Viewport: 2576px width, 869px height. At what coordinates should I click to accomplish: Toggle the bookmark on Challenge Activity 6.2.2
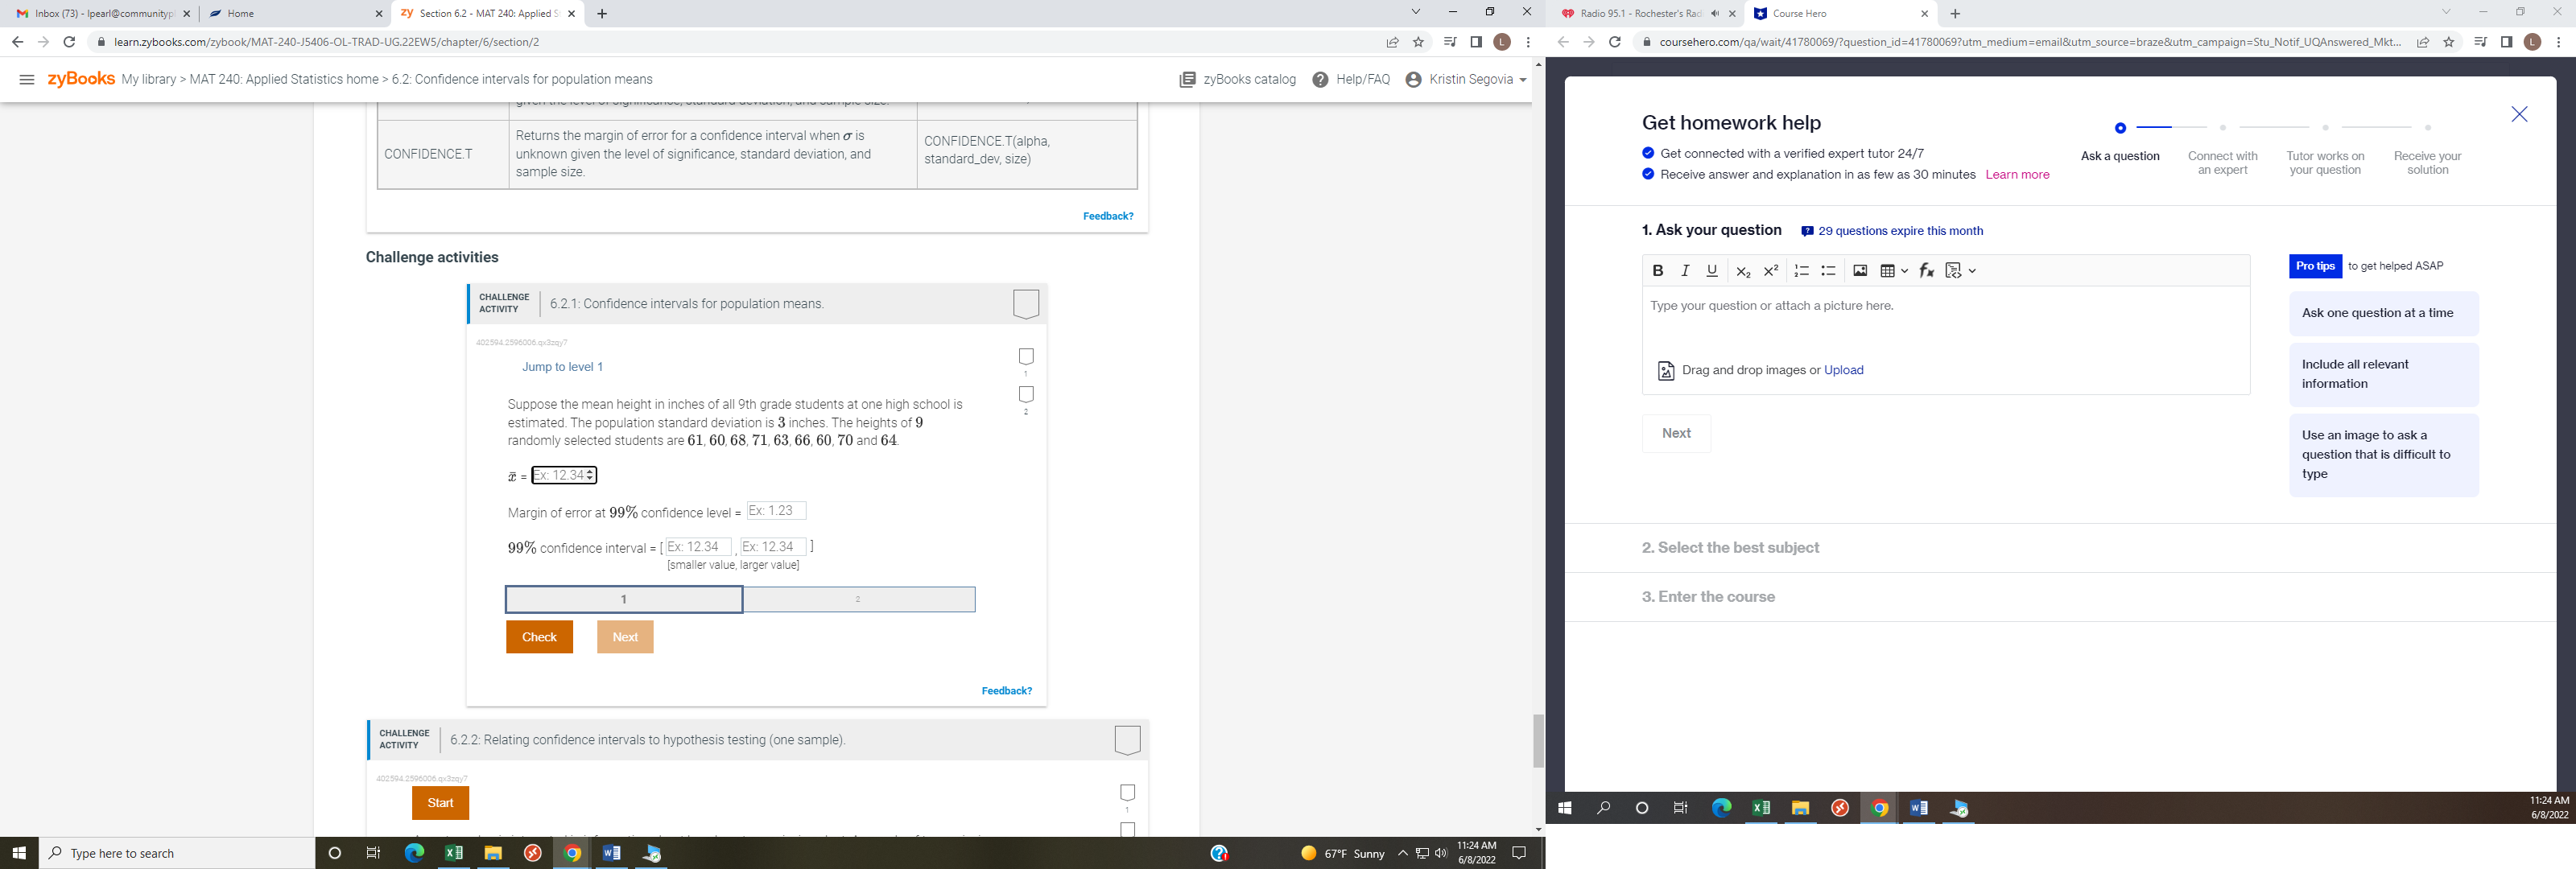coord(1127,741)
